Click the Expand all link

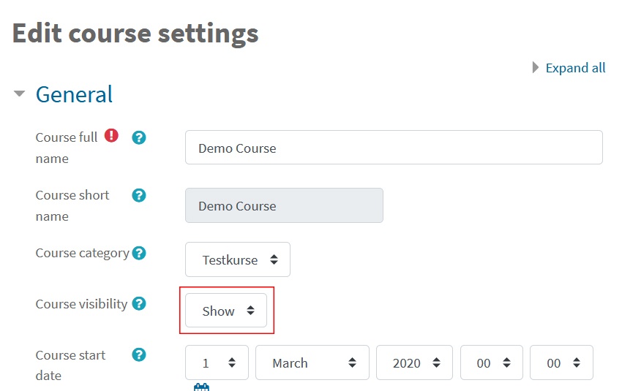point(576,68)
